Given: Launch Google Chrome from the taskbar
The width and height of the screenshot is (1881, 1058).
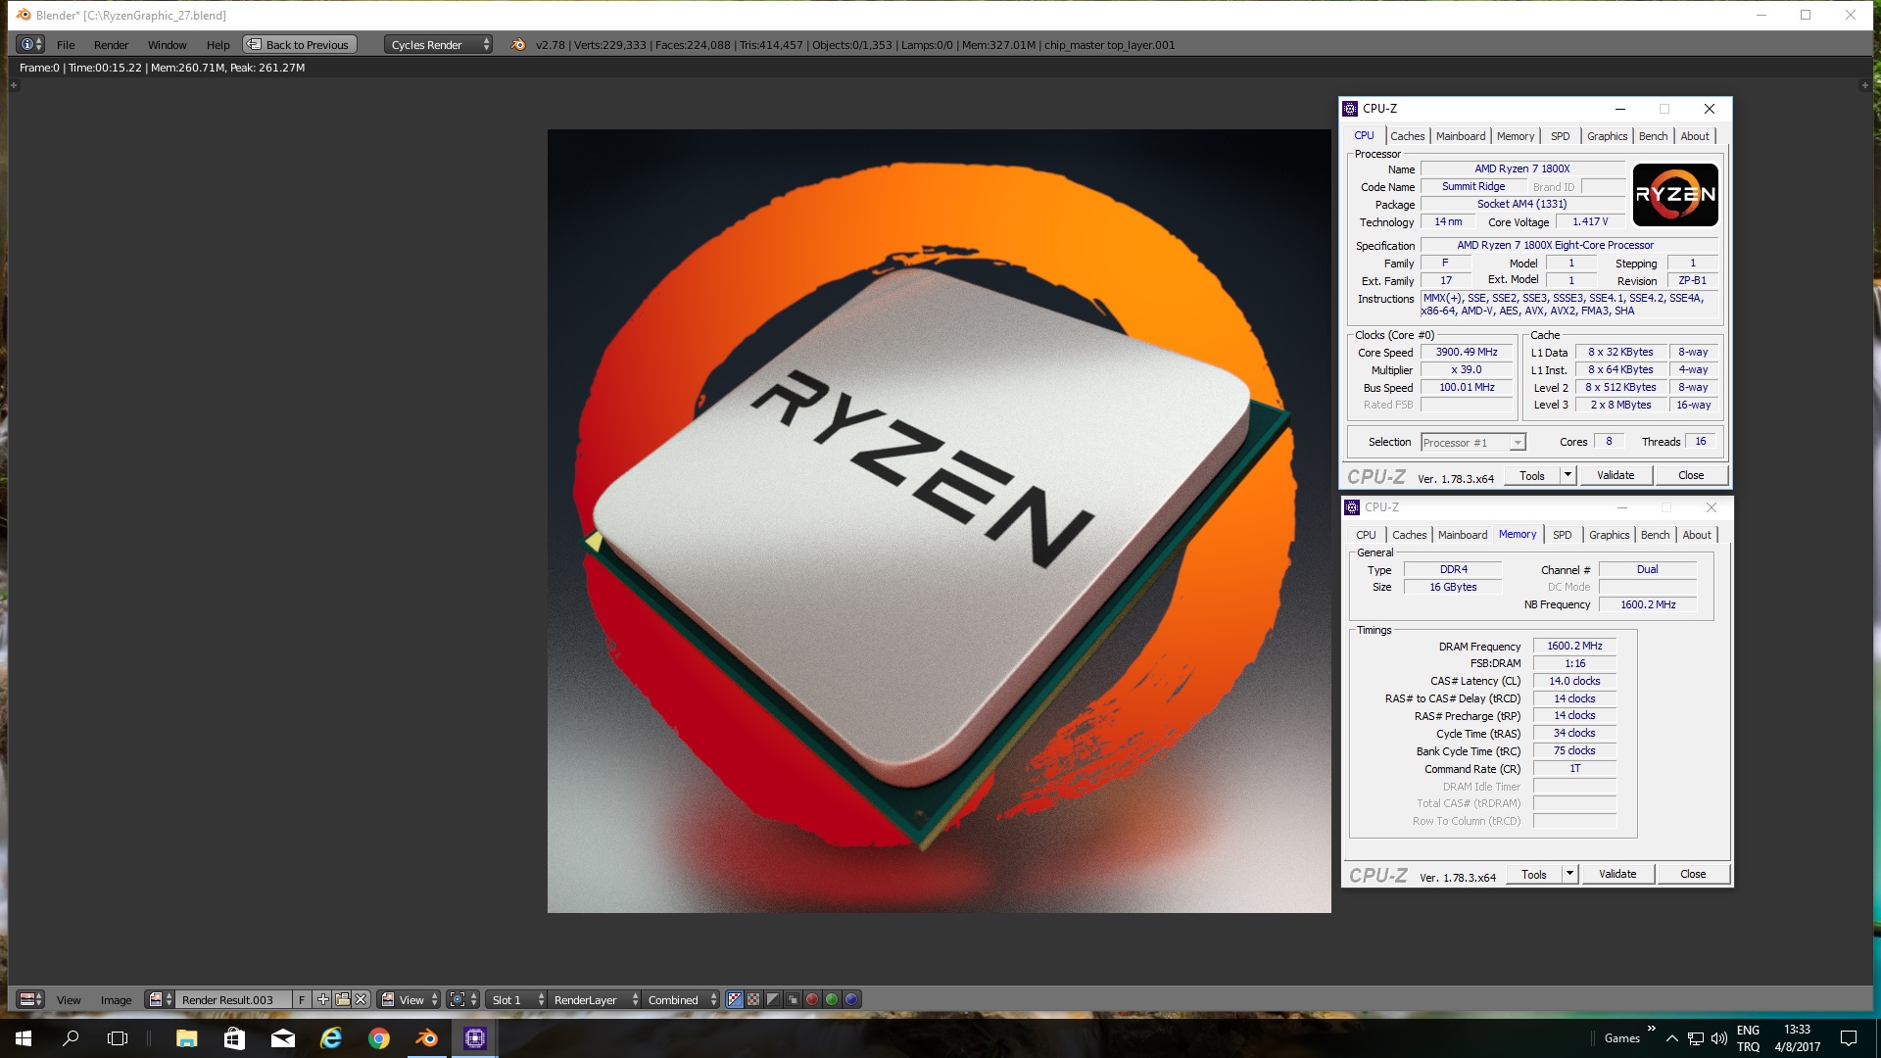Looking at the screenshot, I should coord(379,1038).
